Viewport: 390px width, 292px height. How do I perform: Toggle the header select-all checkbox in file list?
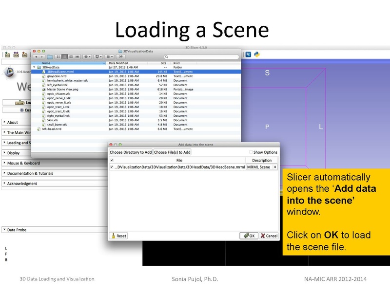tap(112, 160)
